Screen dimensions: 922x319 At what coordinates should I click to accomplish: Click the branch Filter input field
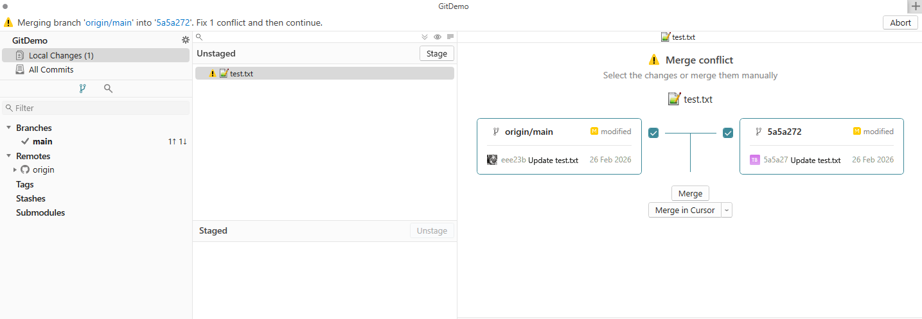pyautogui.click(x=96, y=108)
